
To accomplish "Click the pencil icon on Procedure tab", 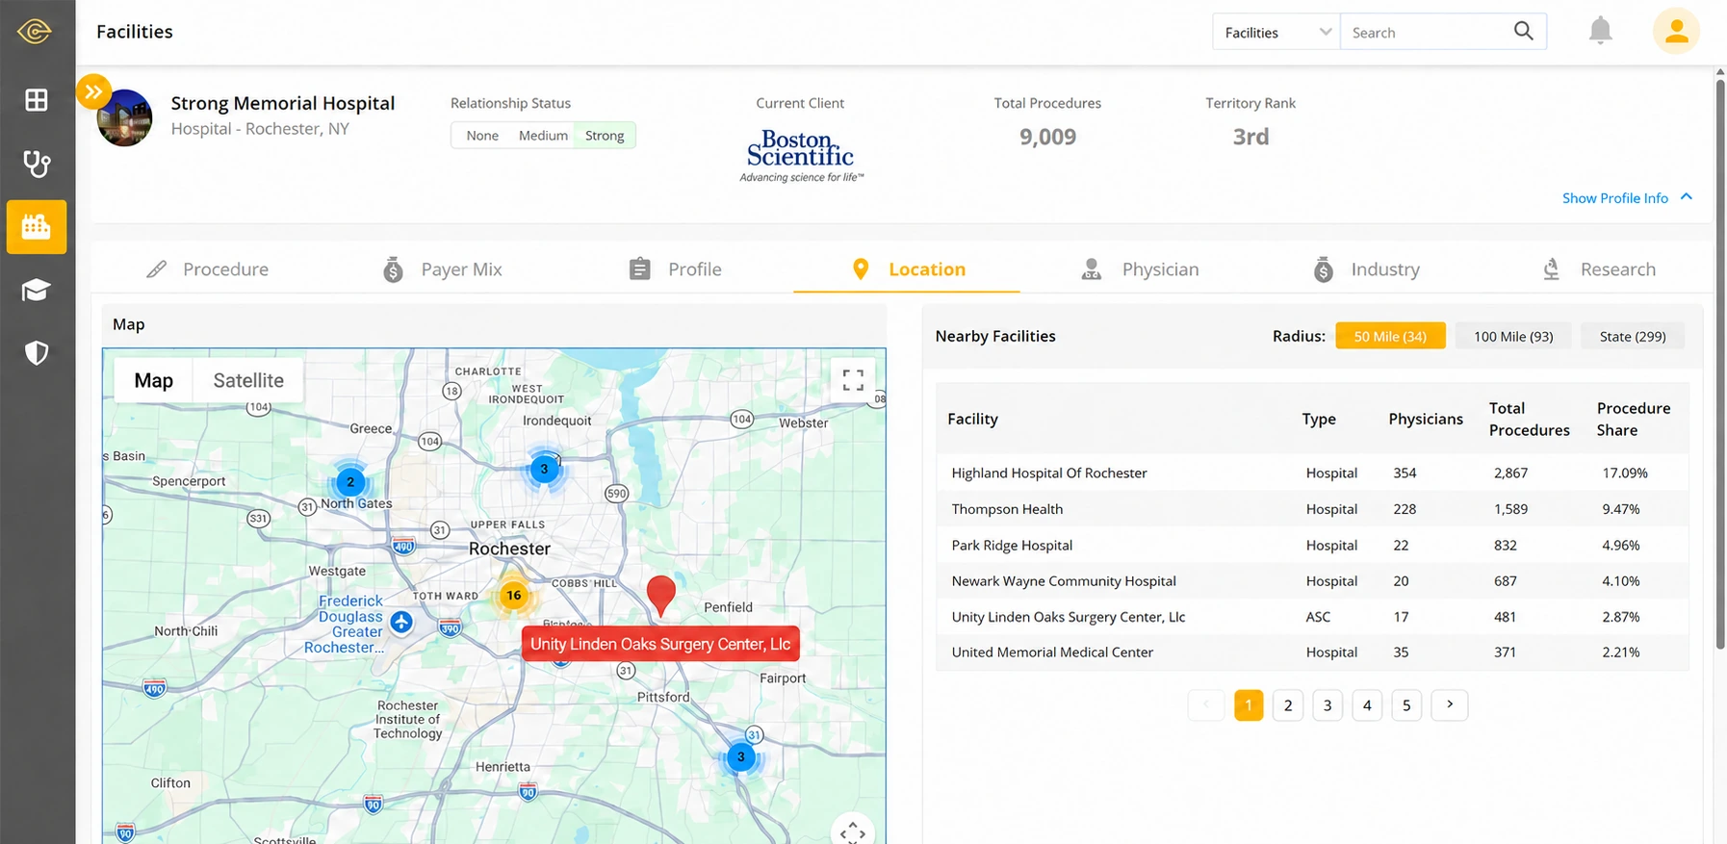I will [x=156, y=269].
